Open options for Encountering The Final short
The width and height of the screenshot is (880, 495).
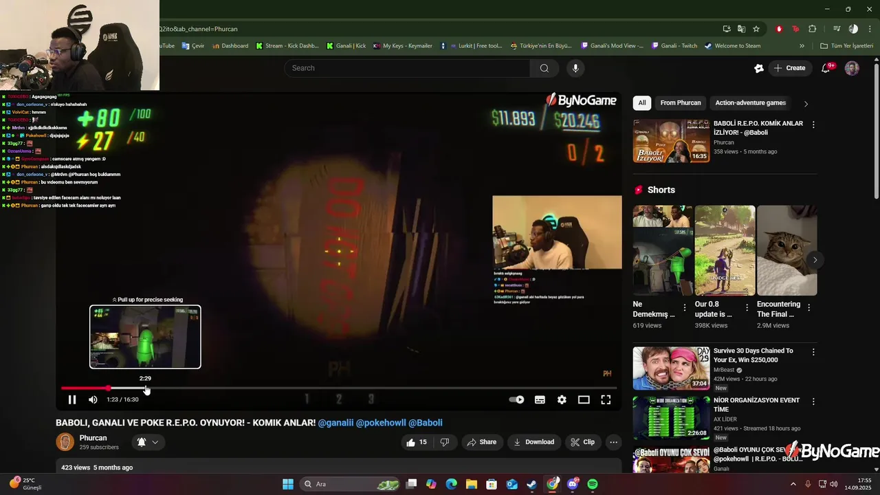809,308
